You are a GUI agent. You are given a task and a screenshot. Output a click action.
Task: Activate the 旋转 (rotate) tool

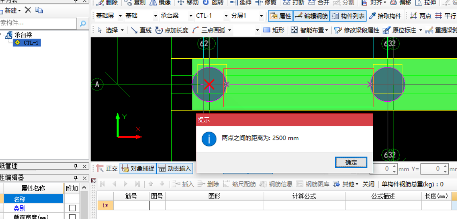click(x=213, y=3)
